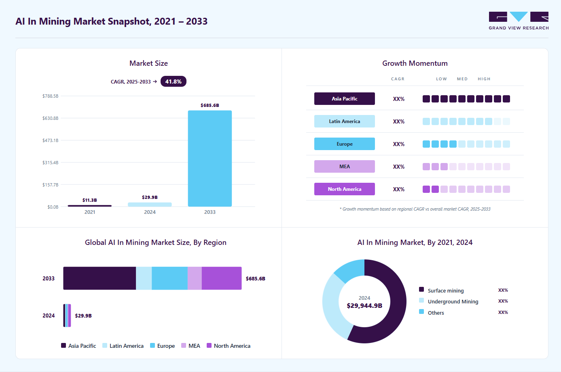Click the LOW column header in Growth Momentum
Image resolution: width=561 pixels, height=372 pixels.
(442, 79)
